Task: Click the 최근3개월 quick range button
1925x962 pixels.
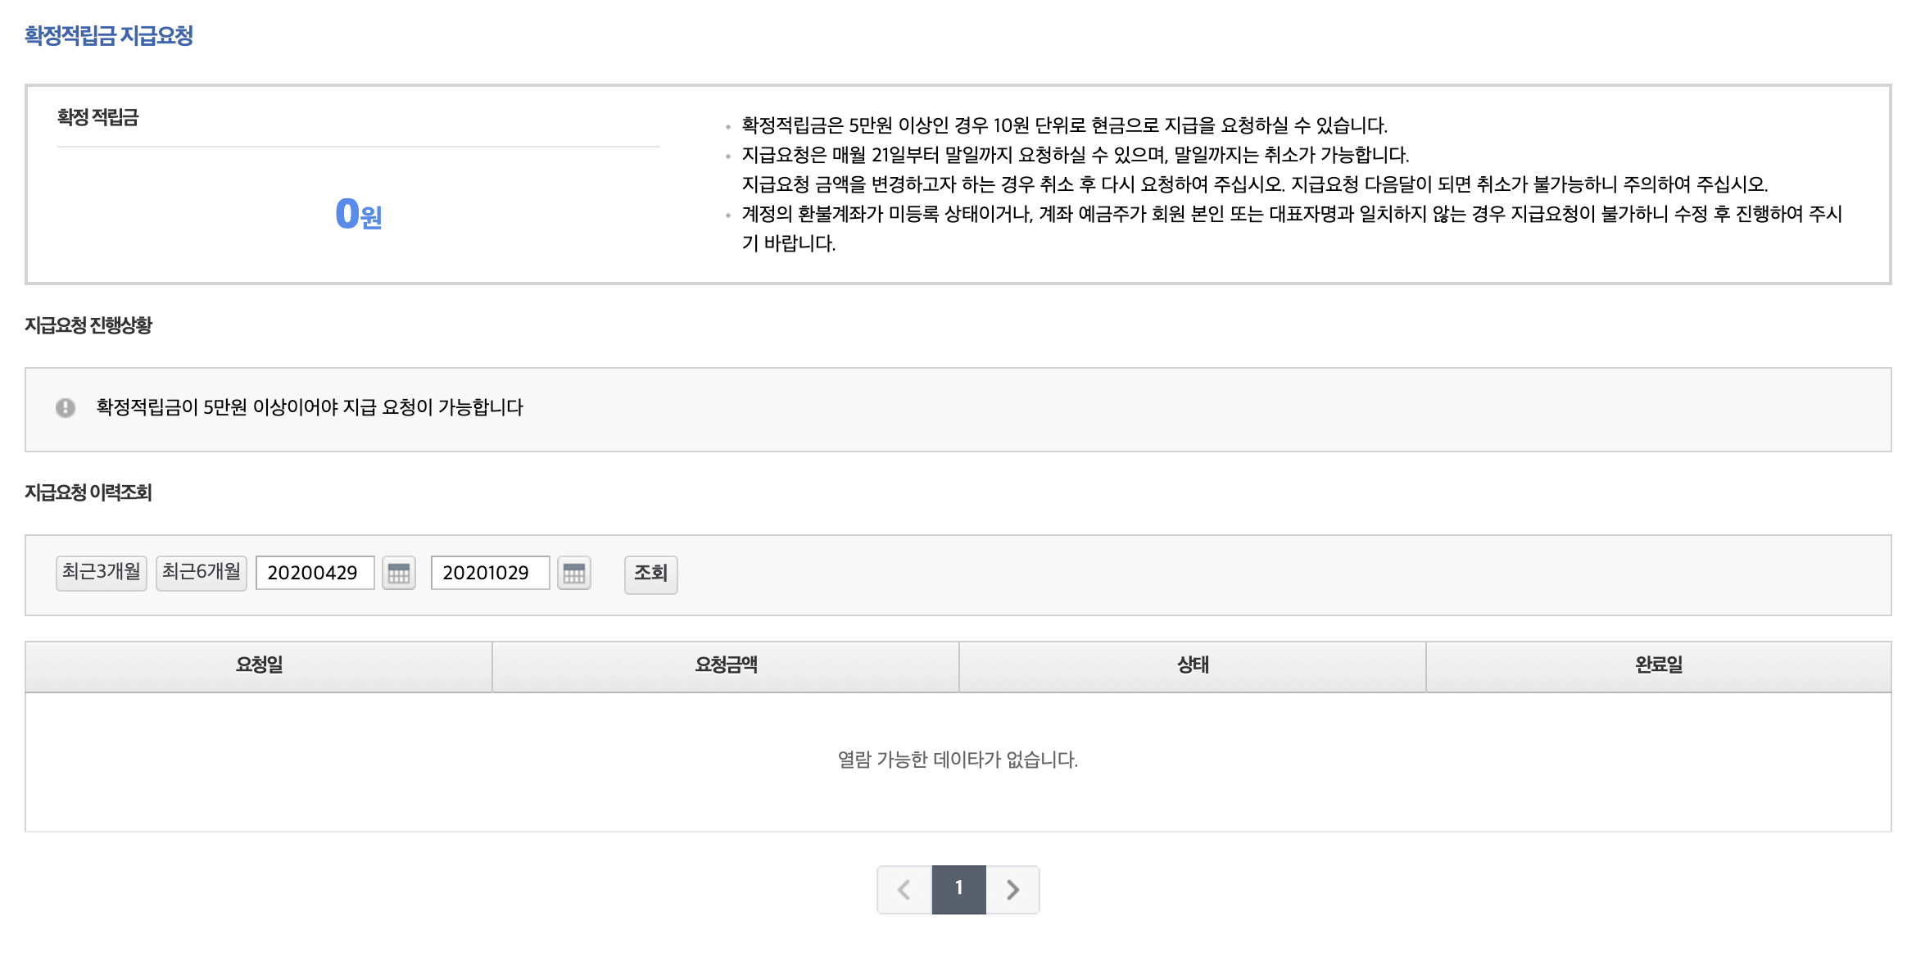Action: pos(102,572)
